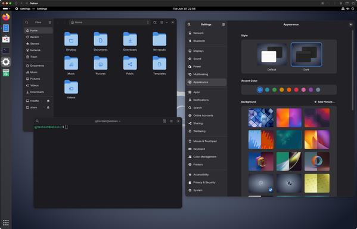Viewport: 357px width, 229px height.
Task: Select Recent in Files sidebar
Action: point(38,37)
